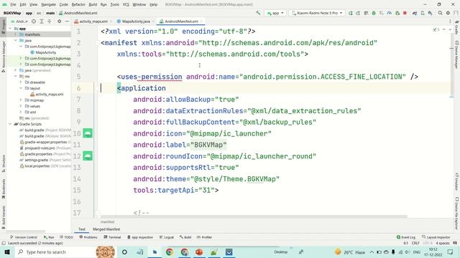Click the Expand All icon in Project panel
The height and width of the screenshot is (258, 460).
click(x=42, y=21)
